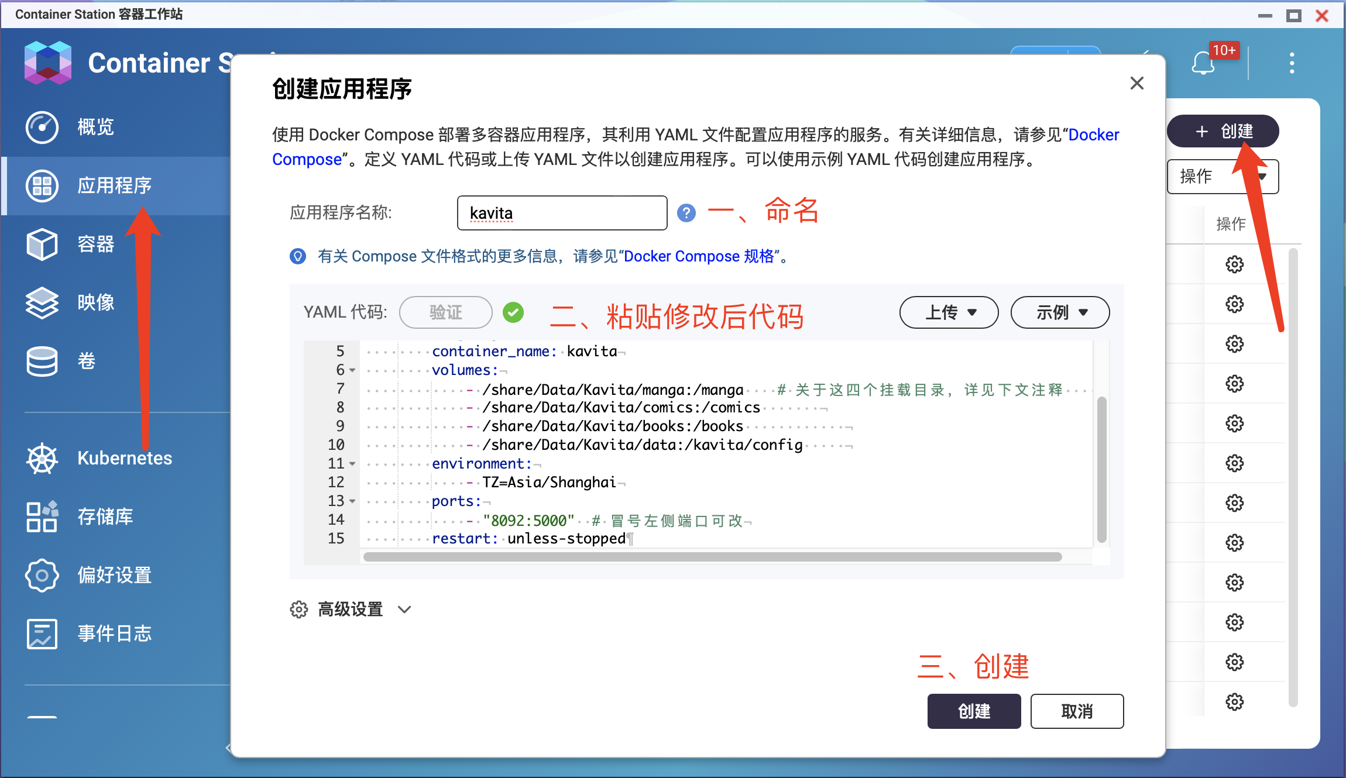Click the last row's action gear
1346x778 pixels.
coord(1234,702)
